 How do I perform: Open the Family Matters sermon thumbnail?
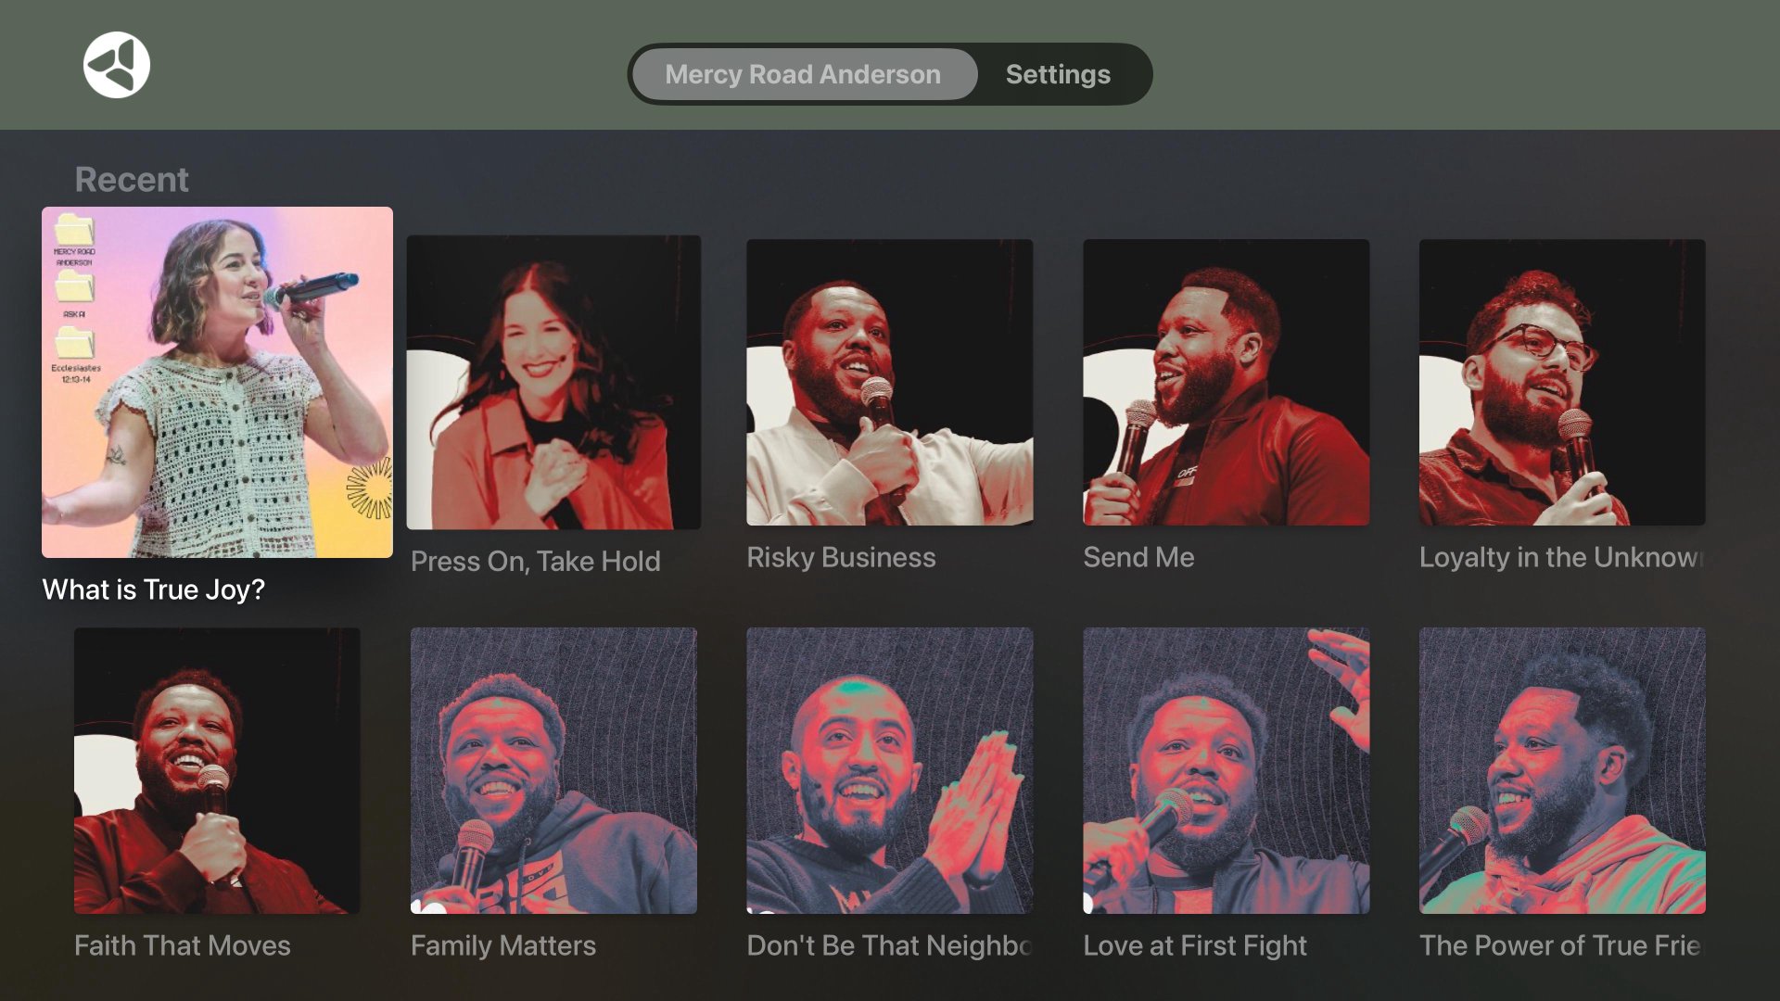553,770
